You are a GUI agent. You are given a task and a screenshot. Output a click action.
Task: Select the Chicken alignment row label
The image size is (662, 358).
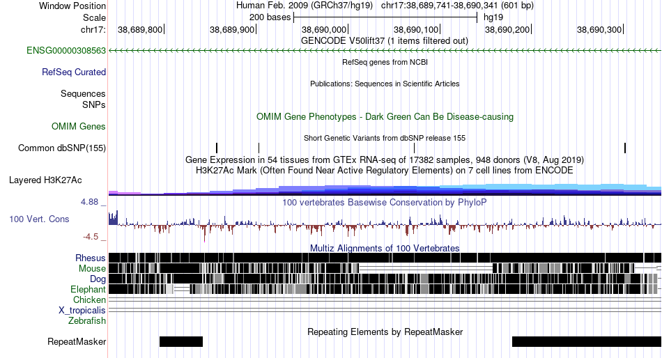89,299
